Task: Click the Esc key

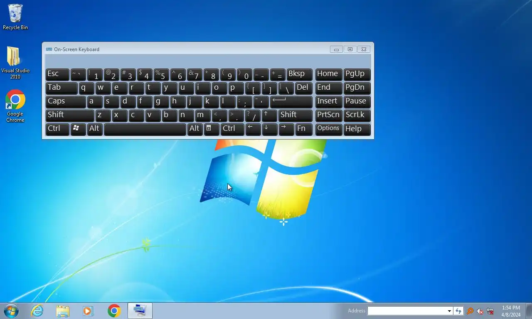Action: point(57,74)
